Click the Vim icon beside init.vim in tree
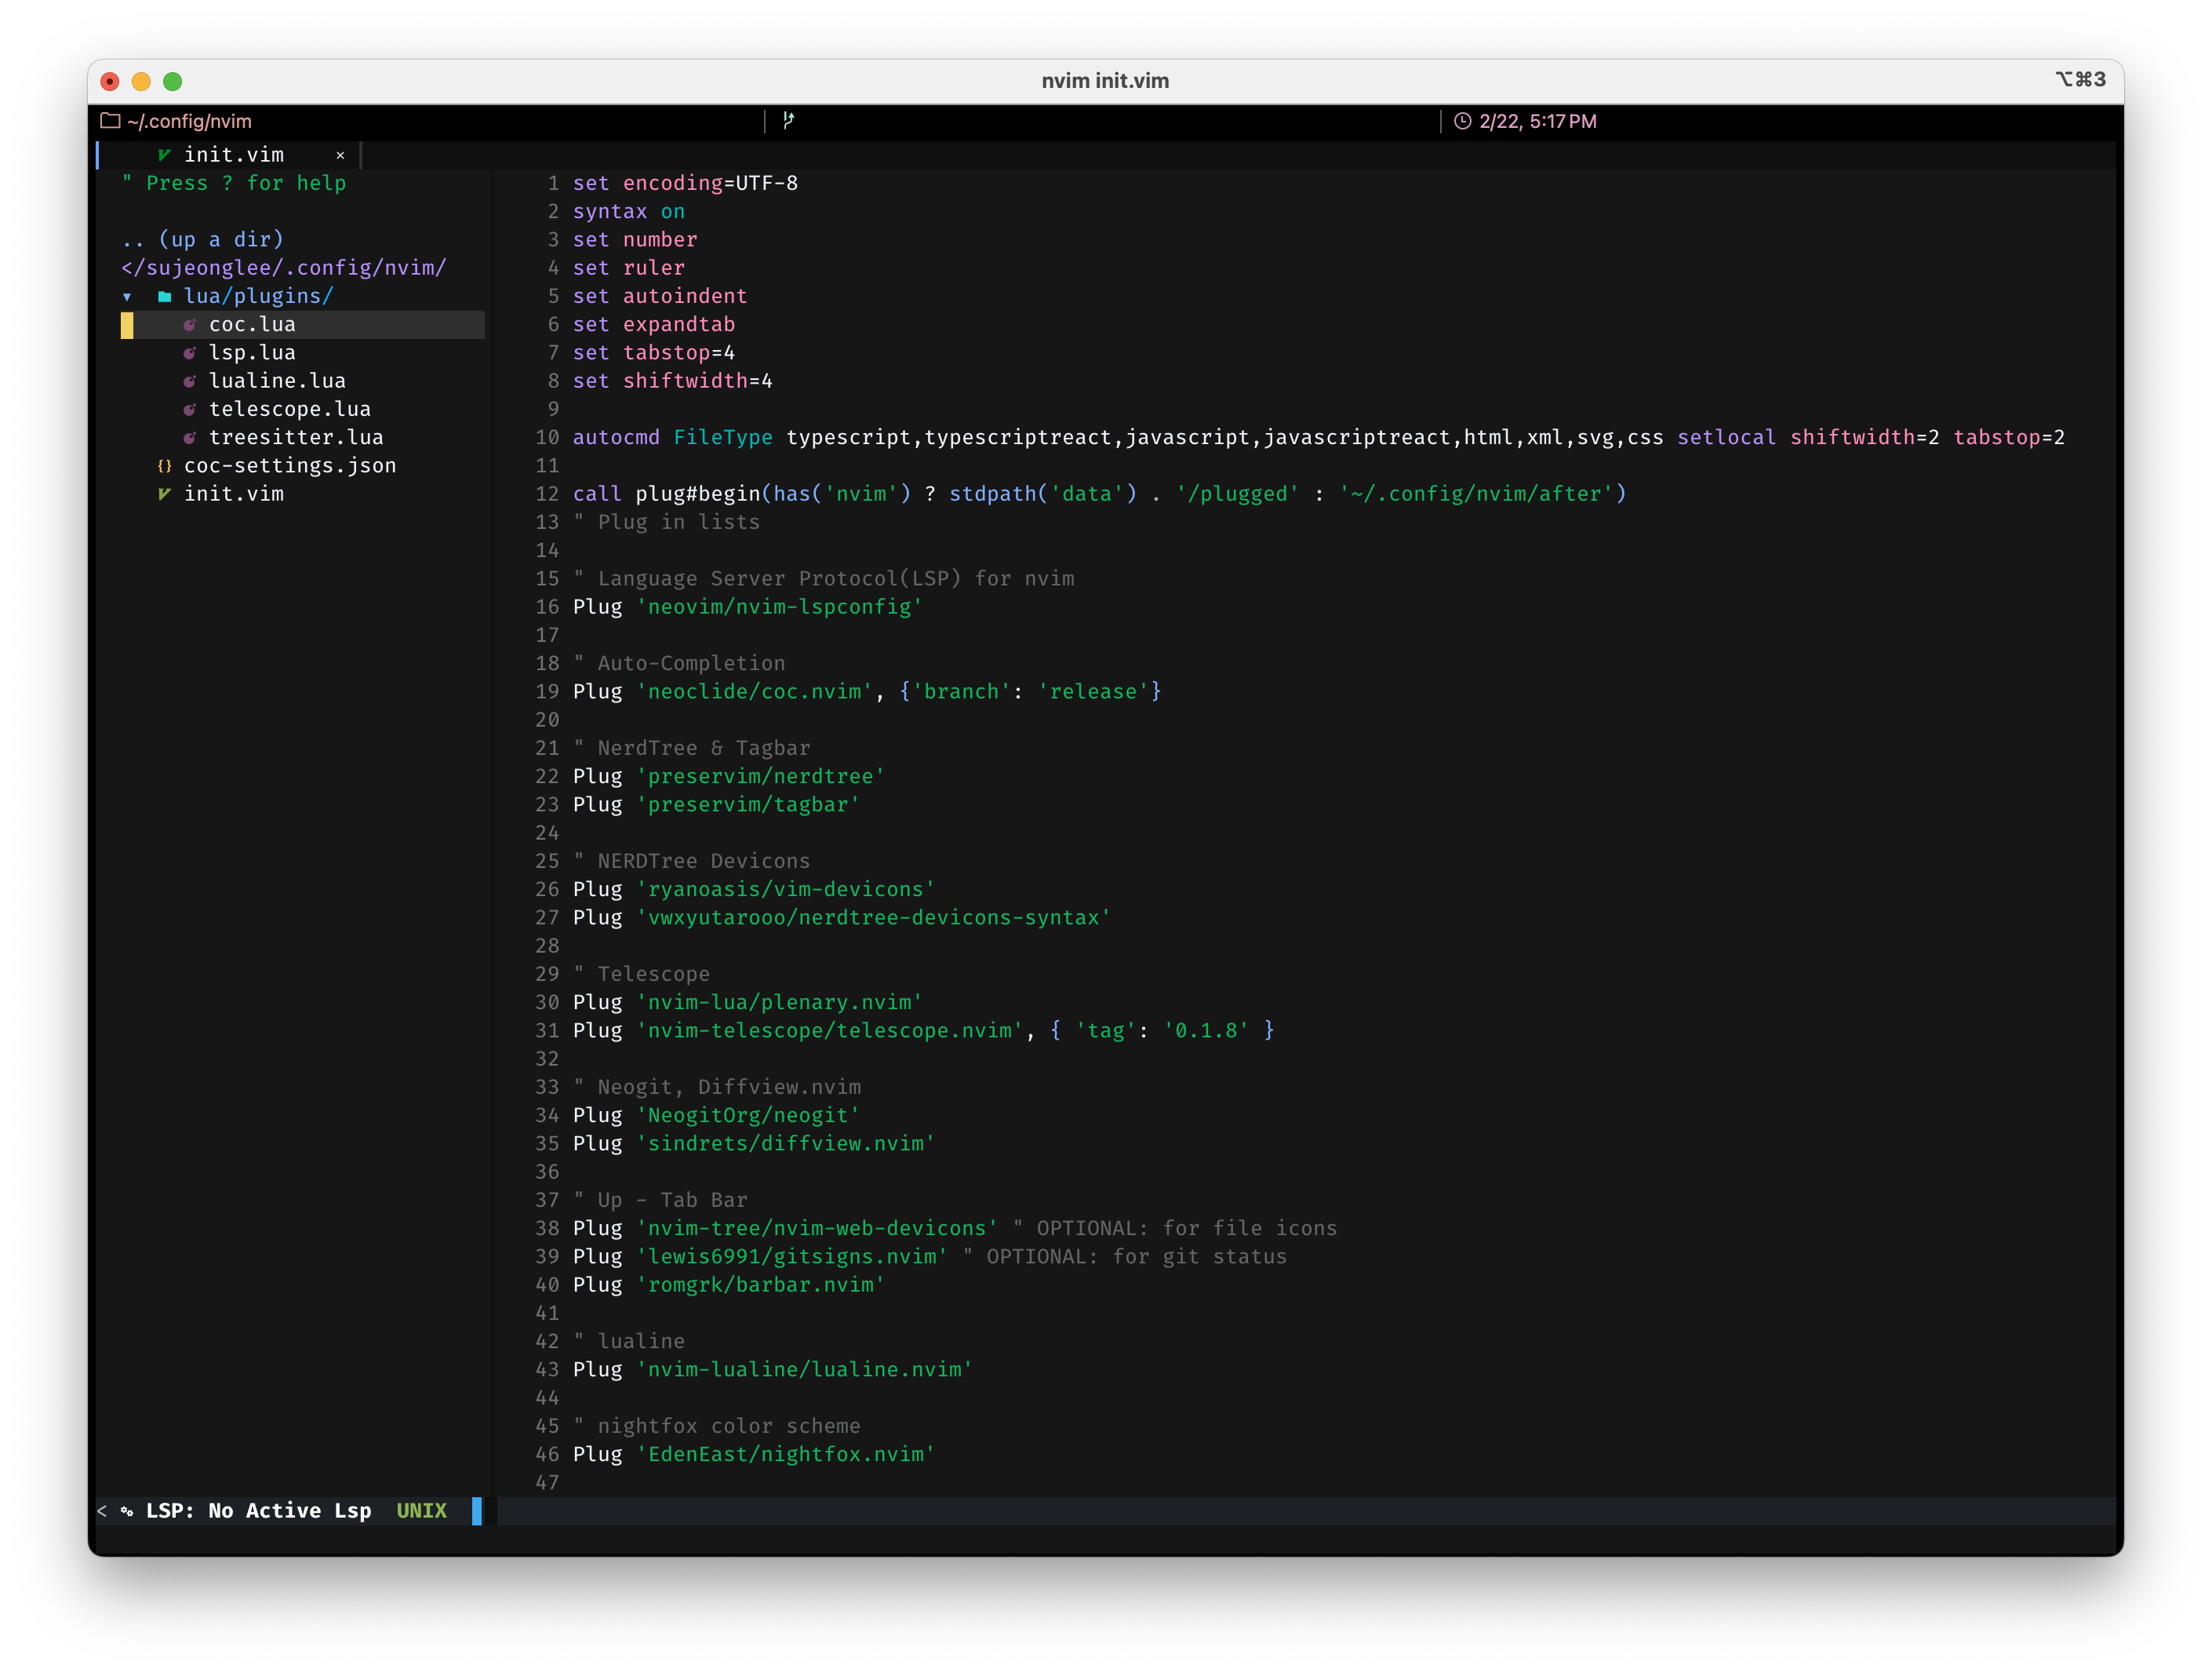 click(x=164, y=494)
